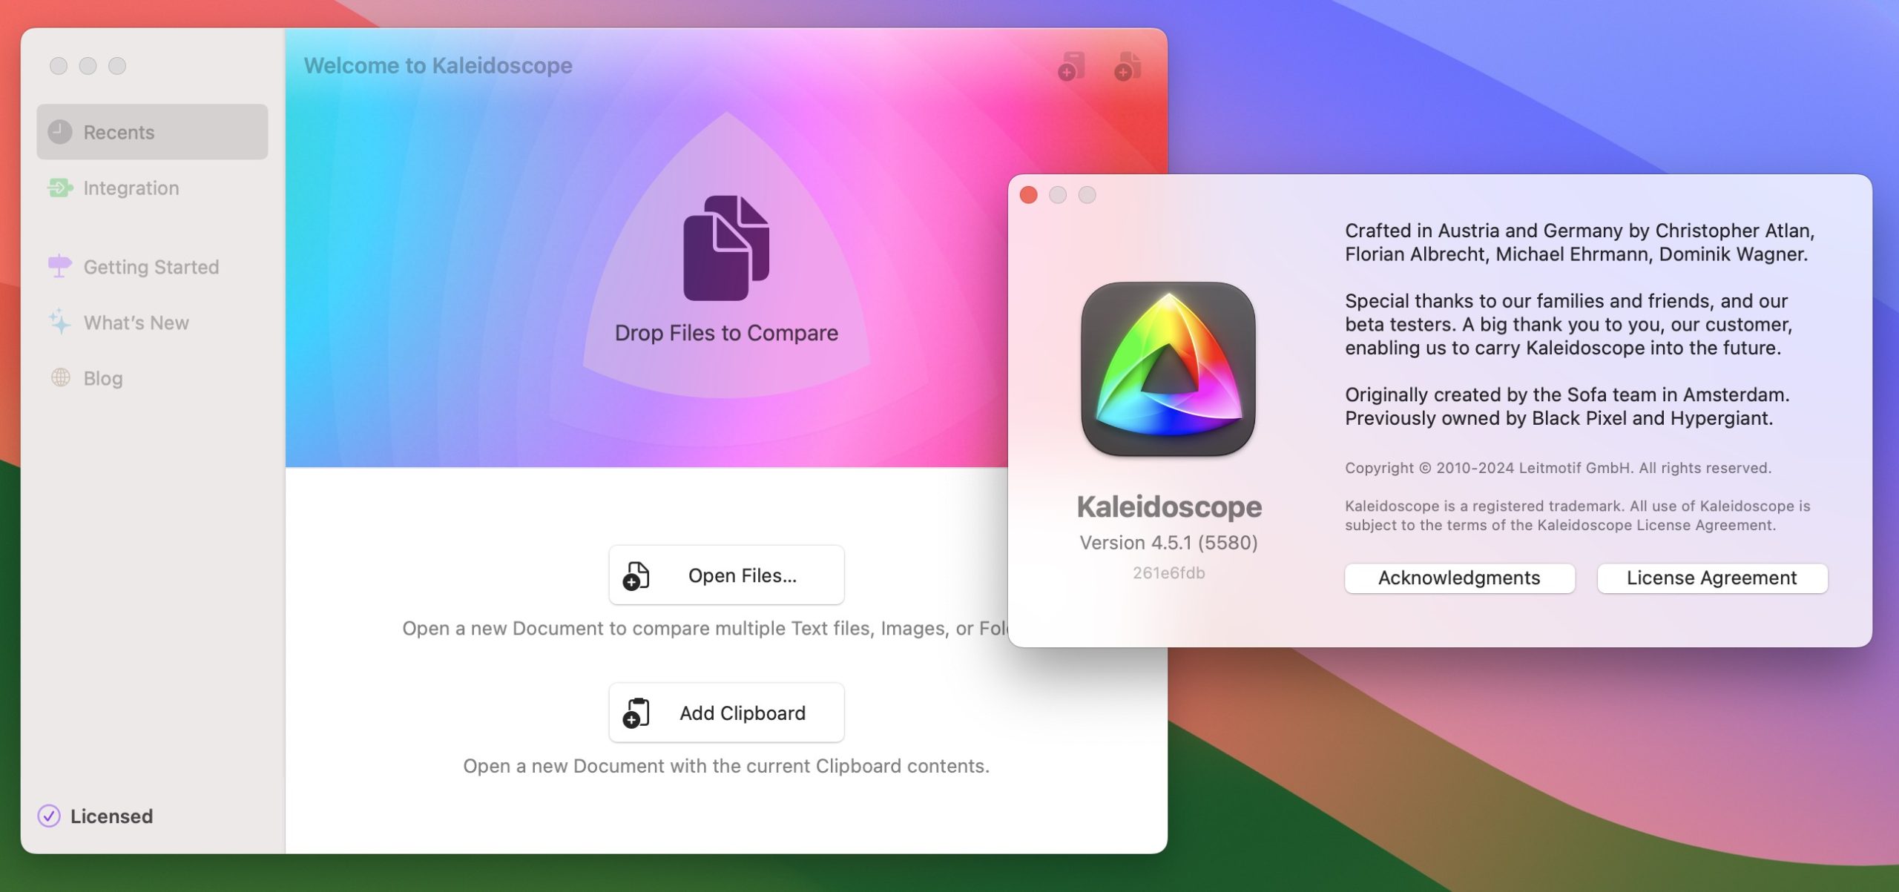Click the 'Special thanks to our families' paragraph
Viewport: 1899px width, 892px height.
click(x=1569, y=325)
